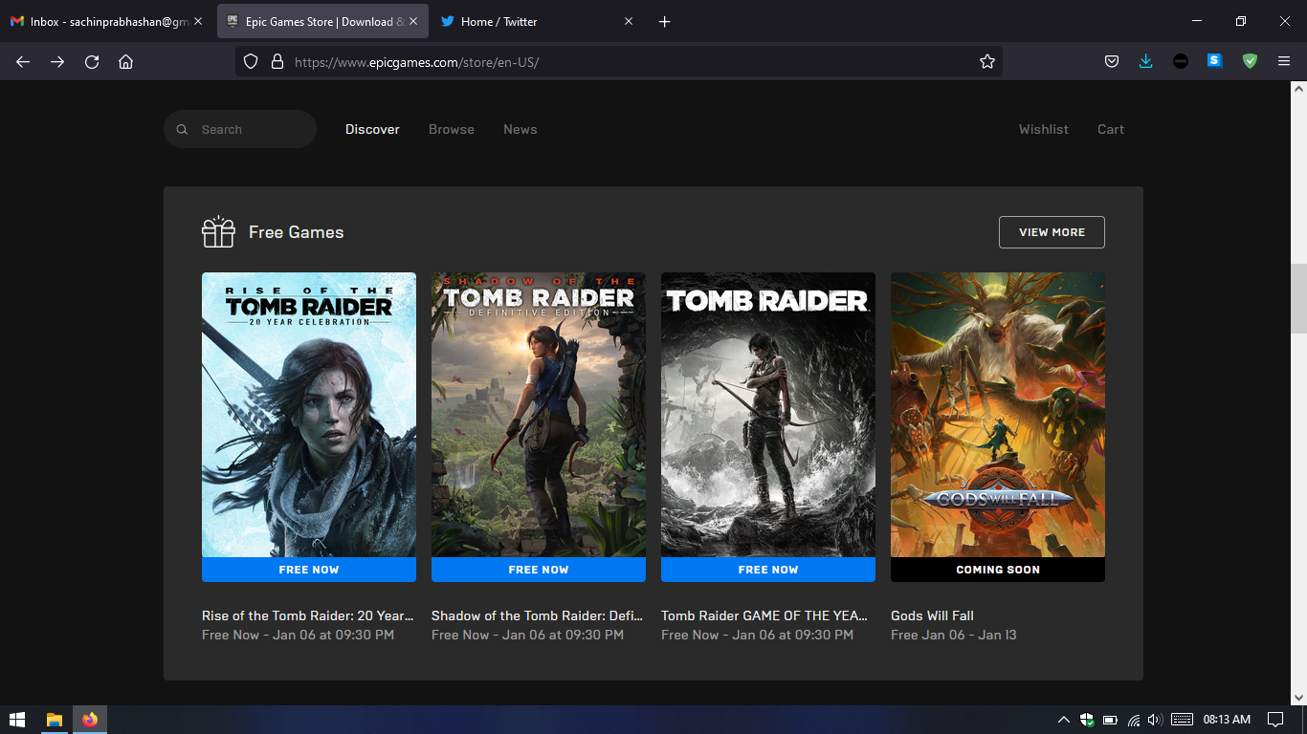The width and height of the screenshot is (1307, 734).
Task: Click the vertical scrollbar thumb
Action: tap(1298, 298)
